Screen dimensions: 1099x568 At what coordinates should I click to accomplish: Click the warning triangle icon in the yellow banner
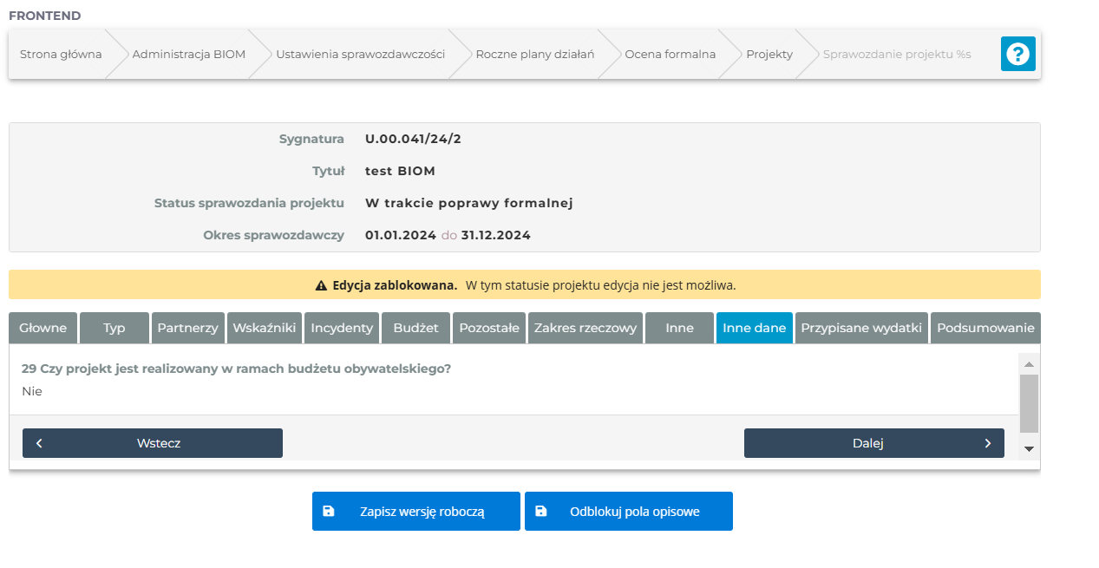click(x=320, y=285)
